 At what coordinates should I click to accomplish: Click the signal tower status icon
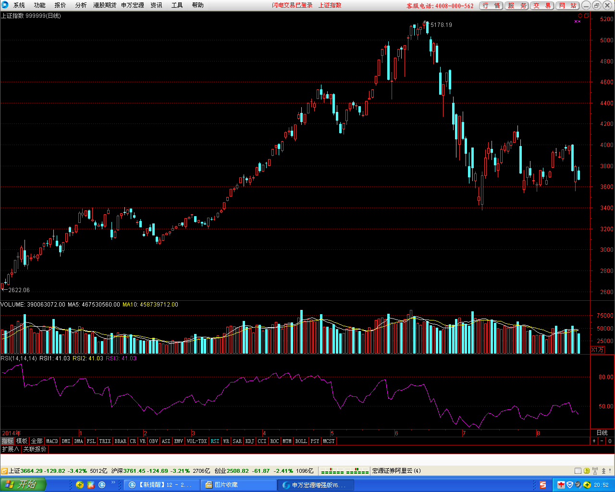click(595, 471)
